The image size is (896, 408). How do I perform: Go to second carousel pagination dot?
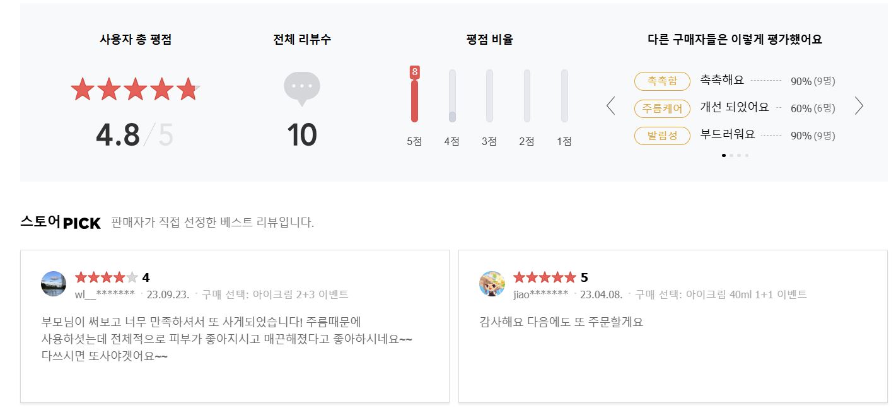coord(731,155)
